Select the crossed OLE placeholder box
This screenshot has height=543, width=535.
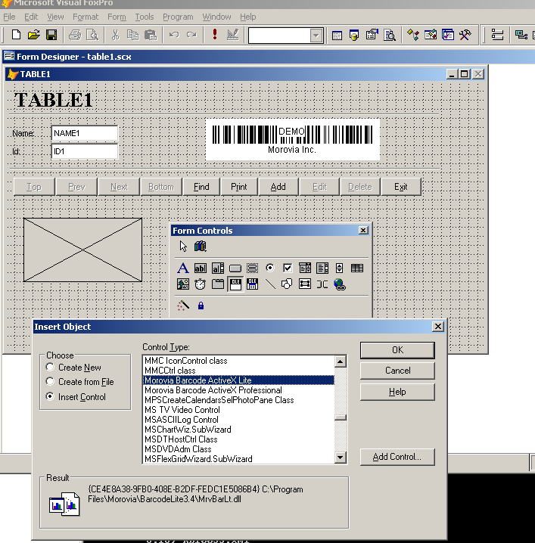tap(82, 250)
